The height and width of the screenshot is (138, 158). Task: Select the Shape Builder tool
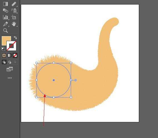[6, 11]
